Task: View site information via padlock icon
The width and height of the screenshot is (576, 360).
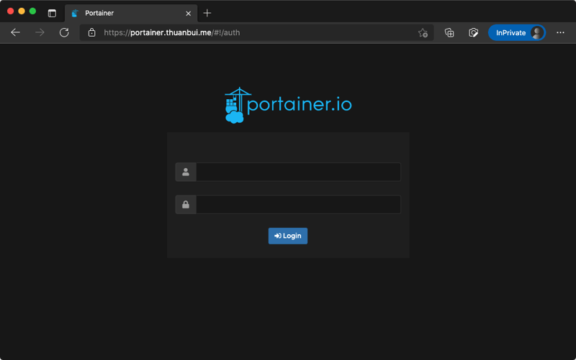Action: pyautogui.click(x=91, y=32)
